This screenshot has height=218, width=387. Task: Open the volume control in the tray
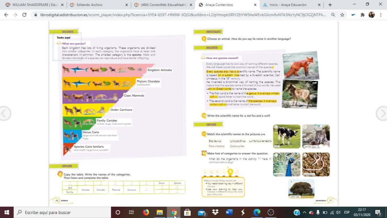point(338,212)
